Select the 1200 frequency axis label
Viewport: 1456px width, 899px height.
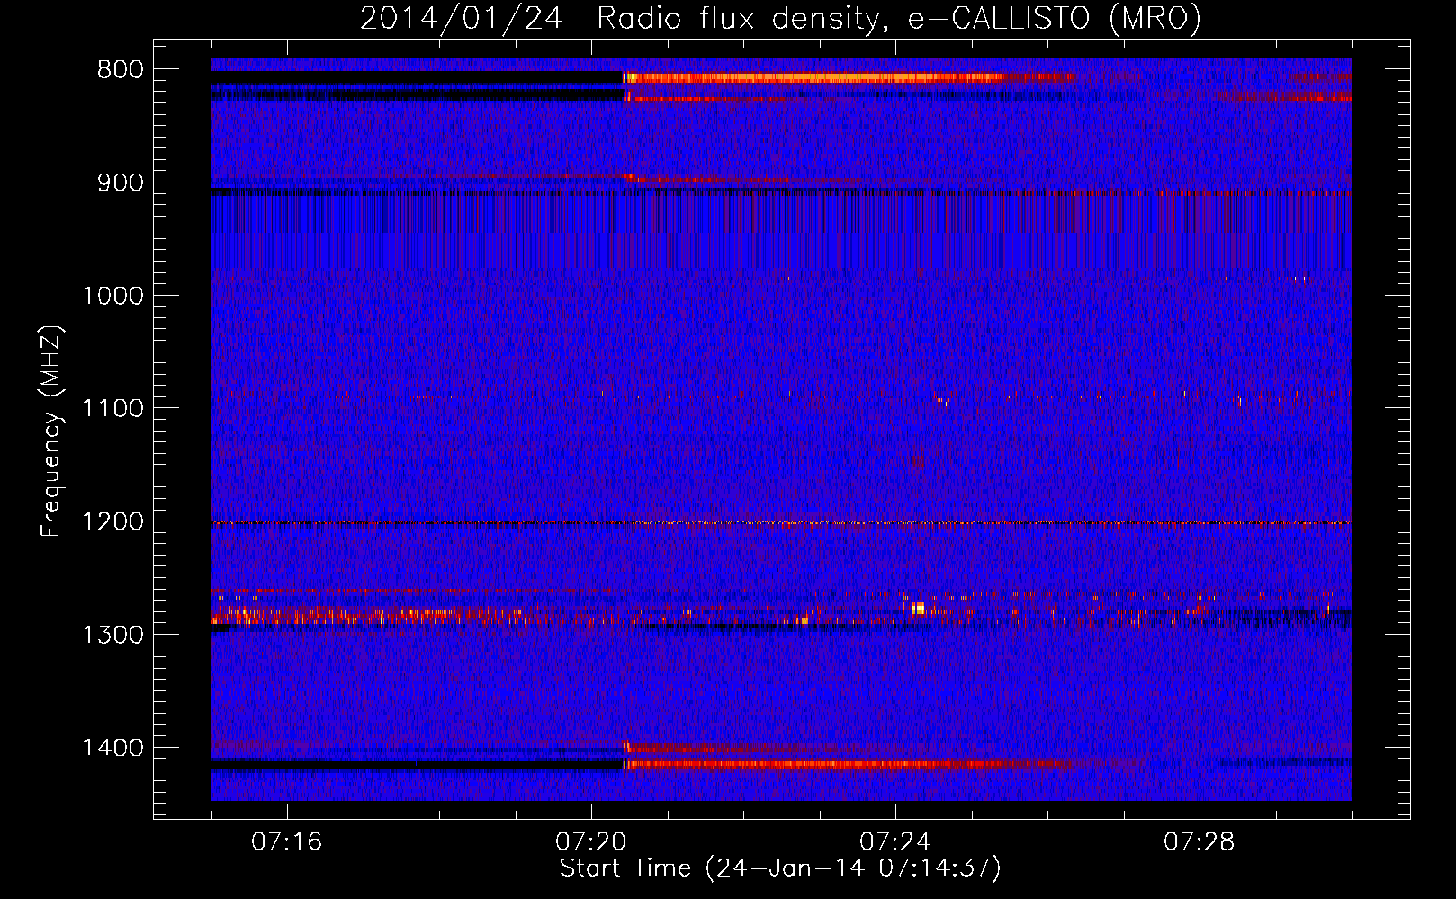pyautogui.click(x=112, y=521)
